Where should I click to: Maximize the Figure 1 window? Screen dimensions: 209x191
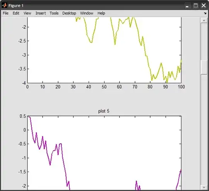click(x=195, y=6)
